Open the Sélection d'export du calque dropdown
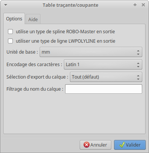Viewport: 149px width, 153px height. click(x=106, y=77)
